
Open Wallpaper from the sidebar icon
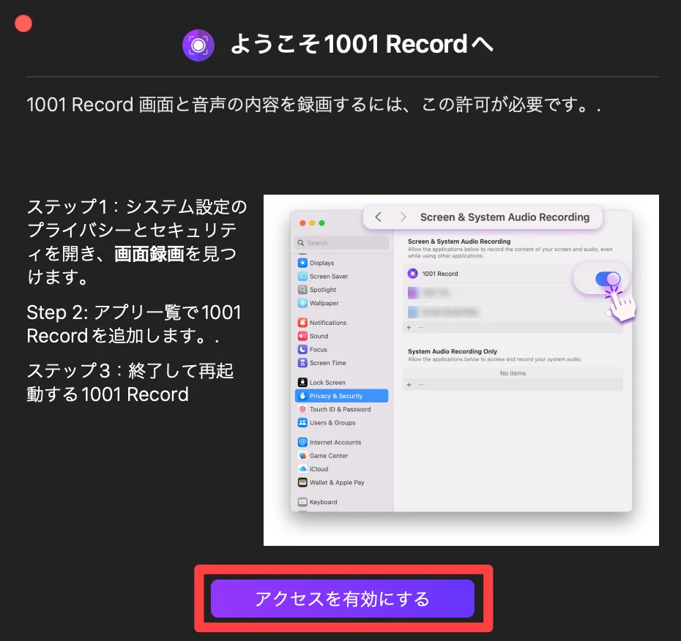pos(302,303)
